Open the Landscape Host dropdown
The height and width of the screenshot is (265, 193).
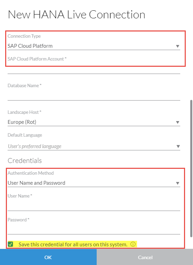coord(94,122)
